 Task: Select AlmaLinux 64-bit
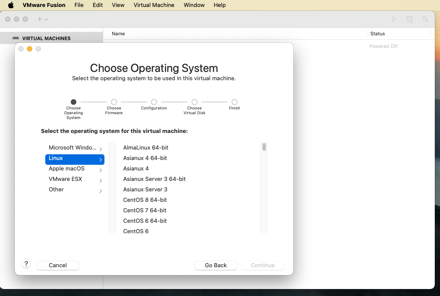click(146, 148)
